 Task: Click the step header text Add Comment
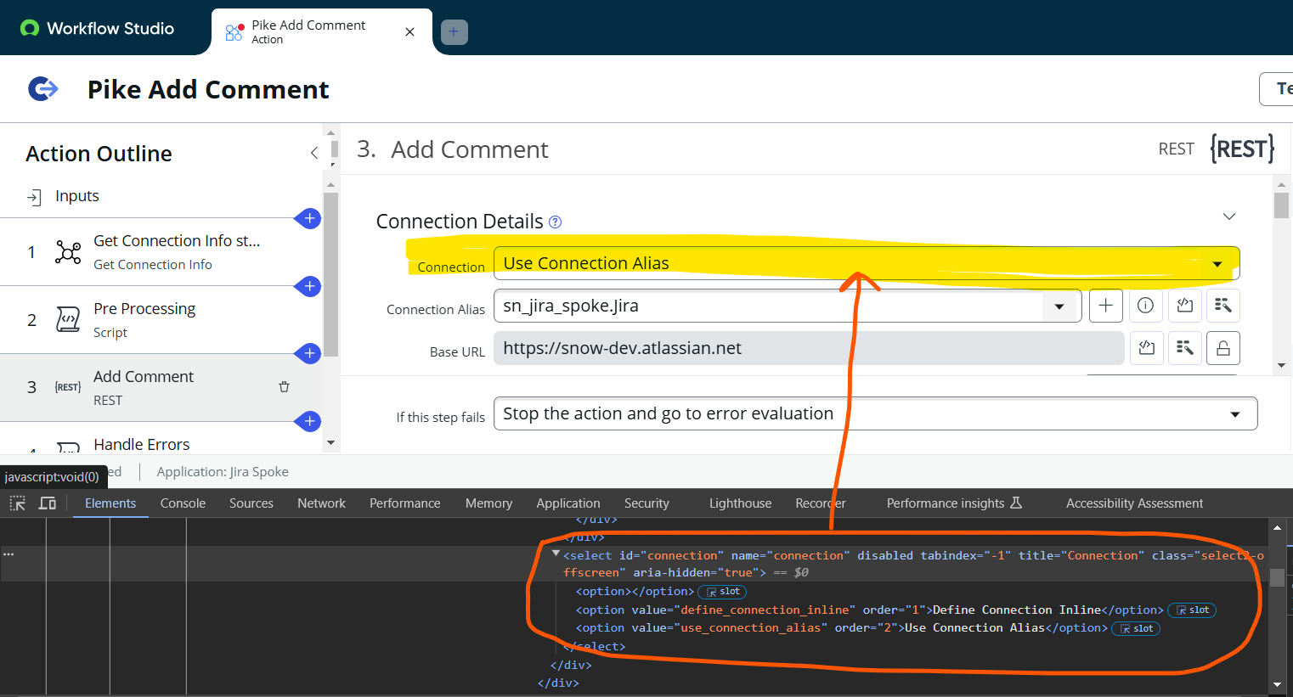tap(469, 149)
